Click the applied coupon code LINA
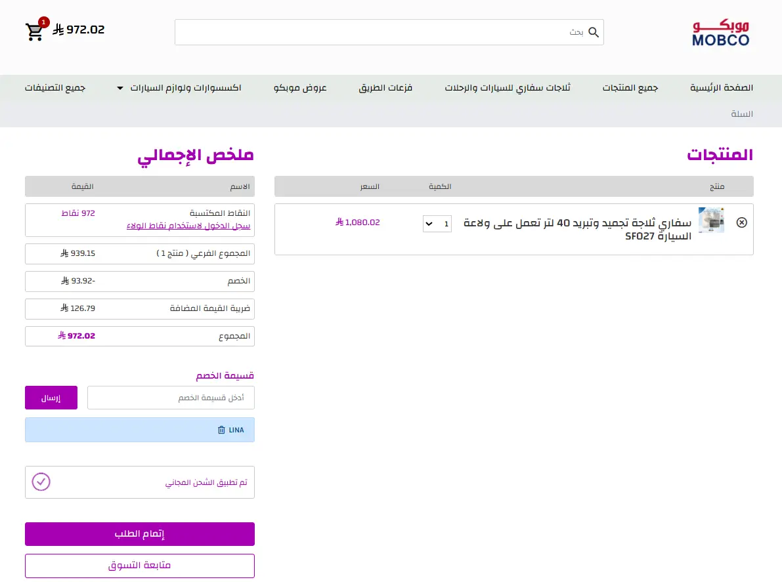Image resolution: width=782 pixels, height=582 pixels. (x=236, y=430)
